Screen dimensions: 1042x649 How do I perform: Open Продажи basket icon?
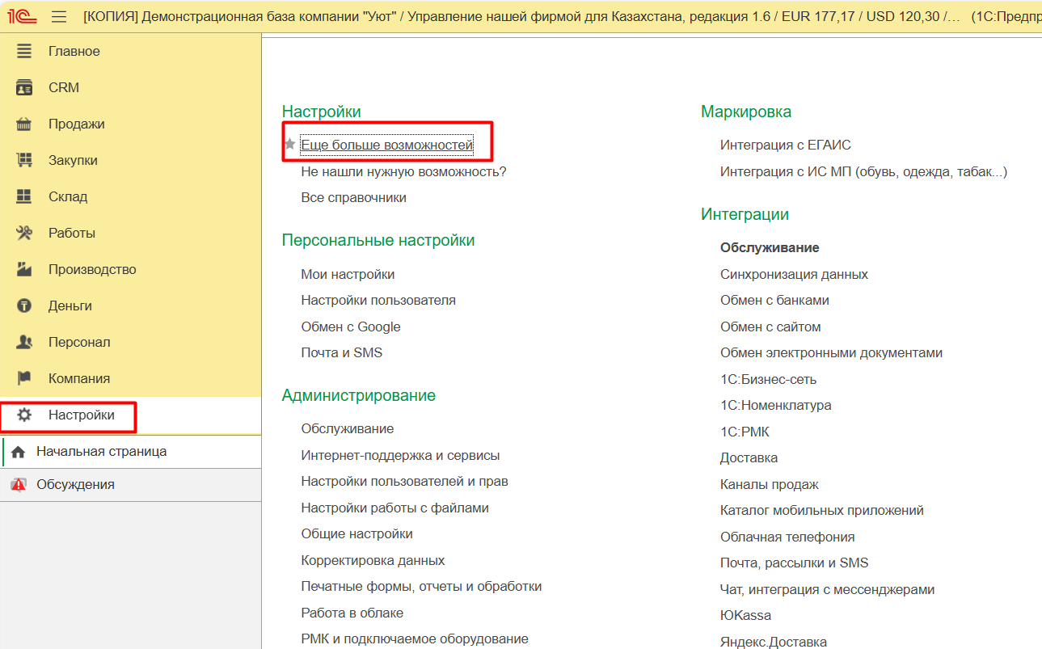click(x=24, y=124)
